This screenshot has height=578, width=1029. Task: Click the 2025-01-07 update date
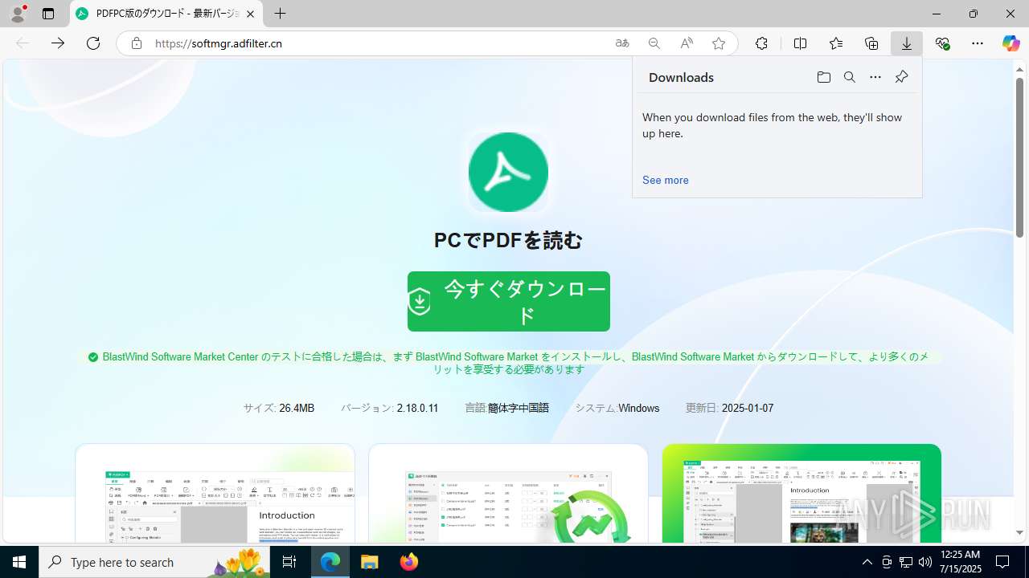pos(748,408)
